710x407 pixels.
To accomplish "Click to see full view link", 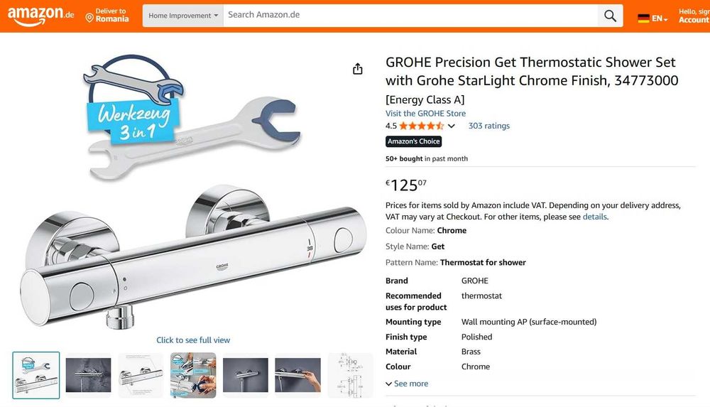I will pyautogui.click(x=193, y=340).
